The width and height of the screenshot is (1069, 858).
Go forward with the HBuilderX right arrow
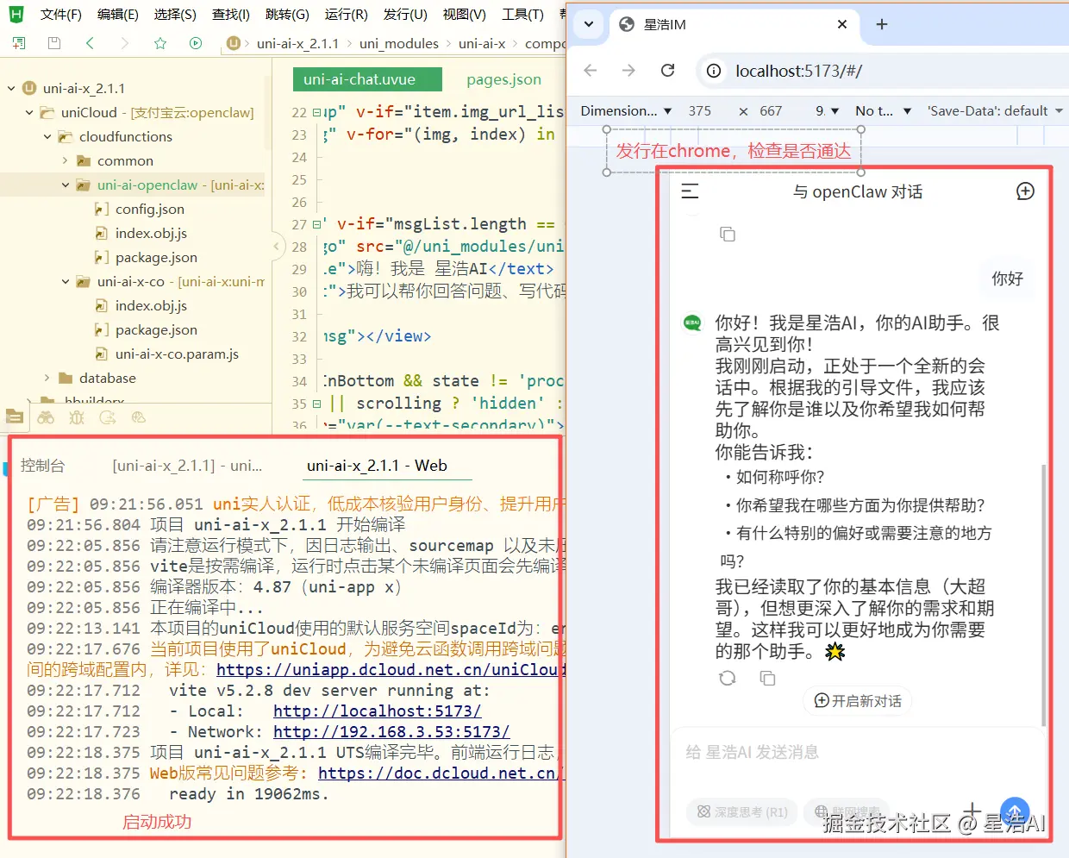pyautogui.click(x=125, y=43)
